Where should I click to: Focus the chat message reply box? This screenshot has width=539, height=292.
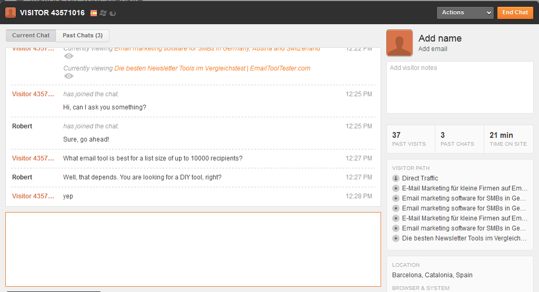193,249
